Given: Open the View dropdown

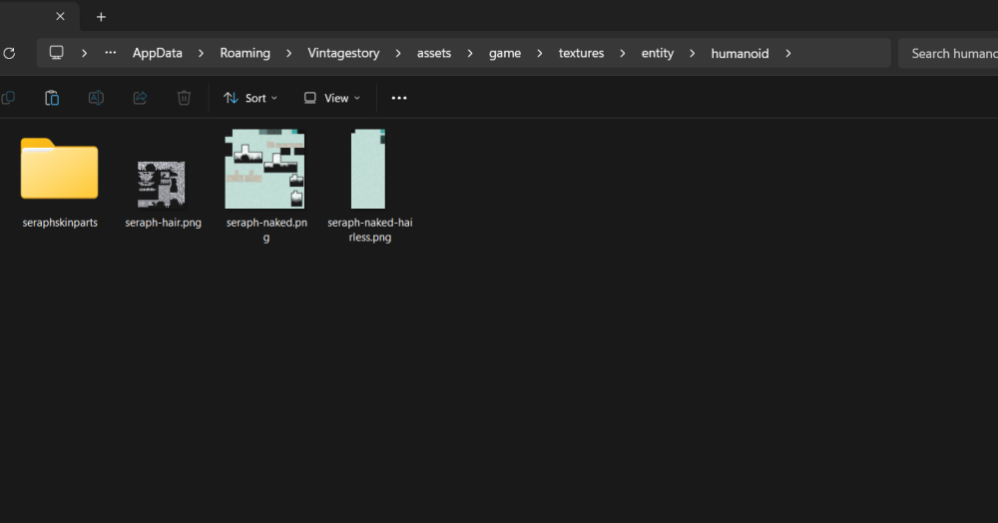Looking at the screenshot, I should (332, 98).
